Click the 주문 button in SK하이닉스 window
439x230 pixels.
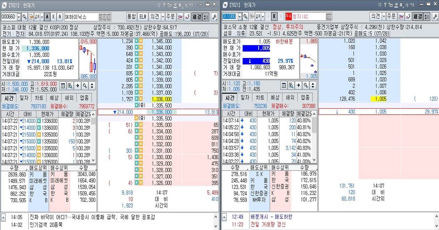pyautogui.click(x=170, y=17)
